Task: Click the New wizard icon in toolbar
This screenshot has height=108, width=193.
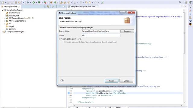Action: 3,2
